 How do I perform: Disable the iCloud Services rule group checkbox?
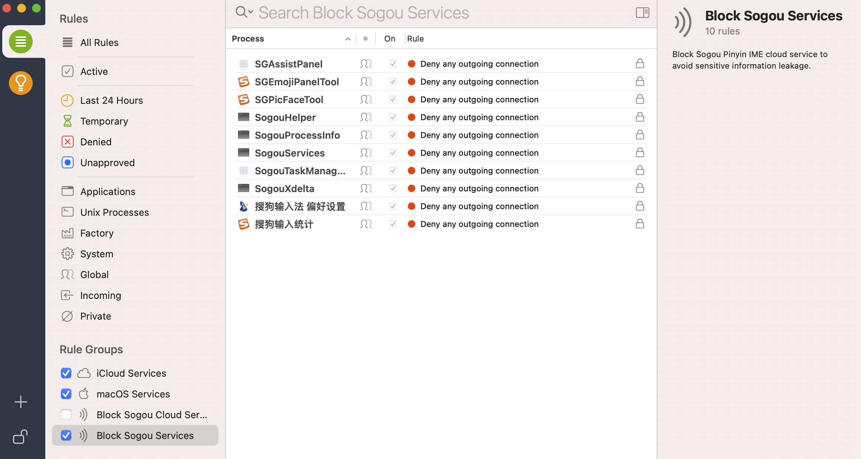coord(66,373)
